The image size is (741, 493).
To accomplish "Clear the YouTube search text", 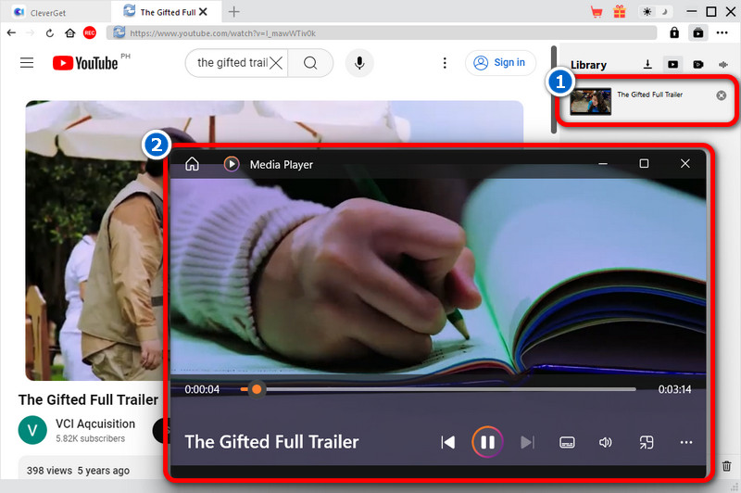I will 276,63.
